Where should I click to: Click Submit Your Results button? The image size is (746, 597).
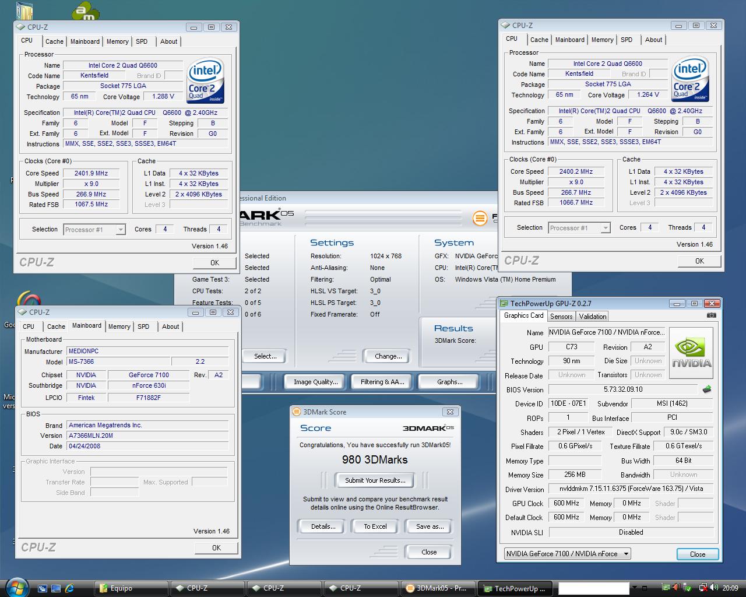point(375,480)
